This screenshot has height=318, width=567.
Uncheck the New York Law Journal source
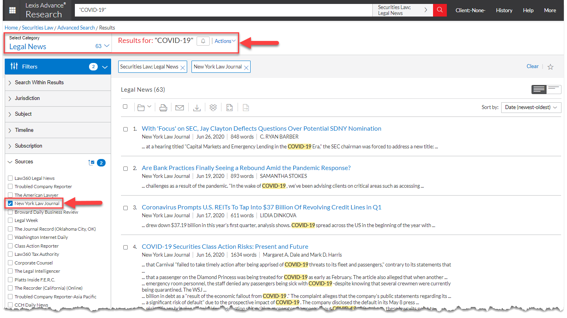10,203
